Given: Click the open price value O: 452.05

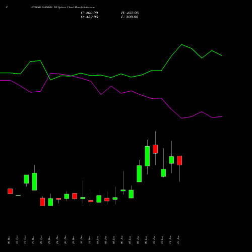Looking at the screenshot, I should (x=89, y=17).
